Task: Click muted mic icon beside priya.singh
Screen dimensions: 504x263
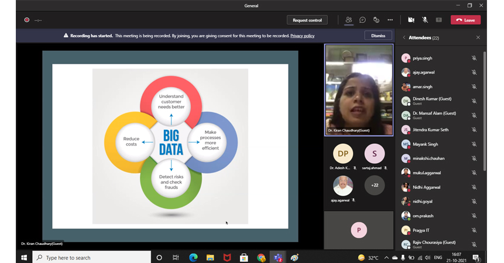Action: (x=474, y=58)
